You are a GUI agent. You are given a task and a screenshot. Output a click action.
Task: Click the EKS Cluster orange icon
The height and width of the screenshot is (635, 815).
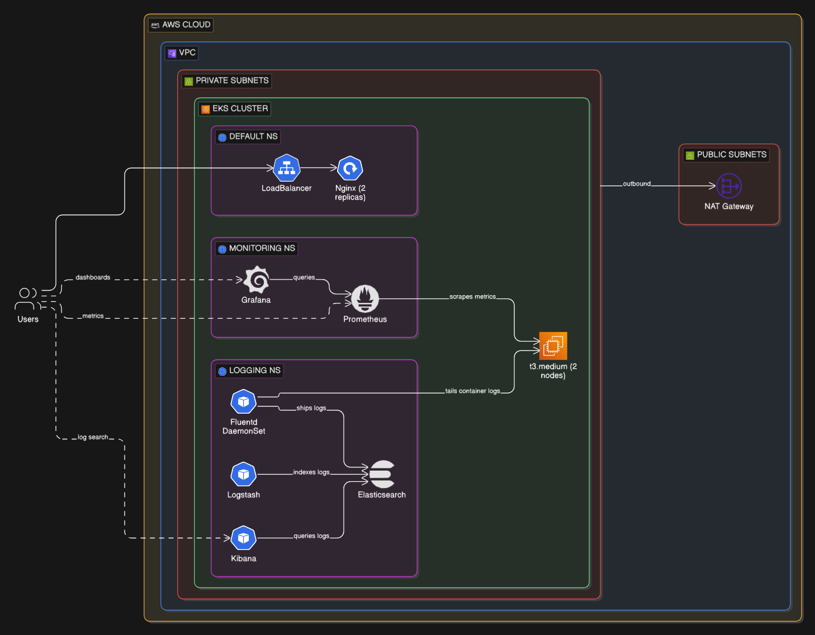point(206,109)
